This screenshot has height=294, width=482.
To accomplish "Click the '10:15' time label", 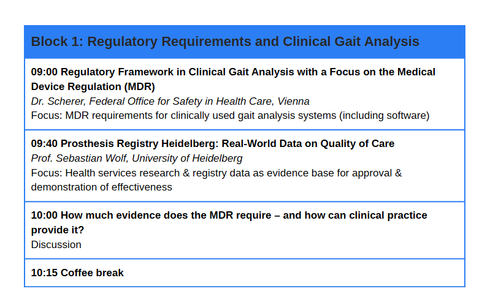I will click(x=44, y=273).
